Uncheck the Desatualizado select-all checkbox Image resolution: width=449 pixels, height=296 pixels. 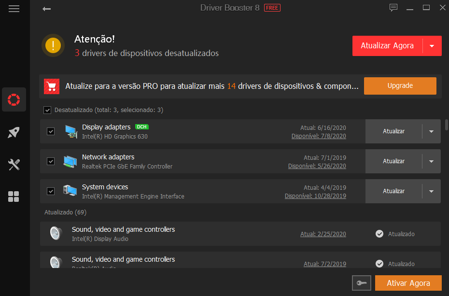coord(47,110)
